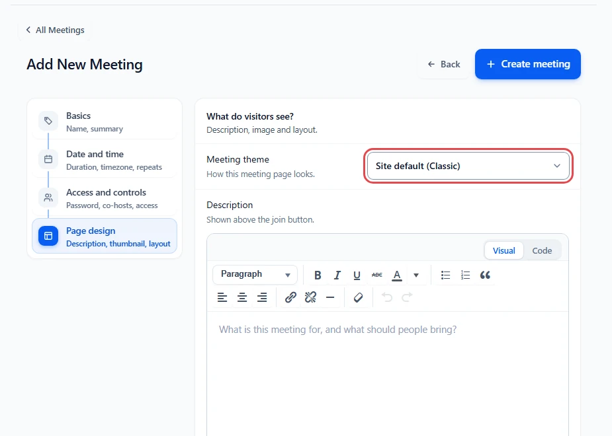Insert a numbered list
Screen dimensions: 612x436
point(465,275)
